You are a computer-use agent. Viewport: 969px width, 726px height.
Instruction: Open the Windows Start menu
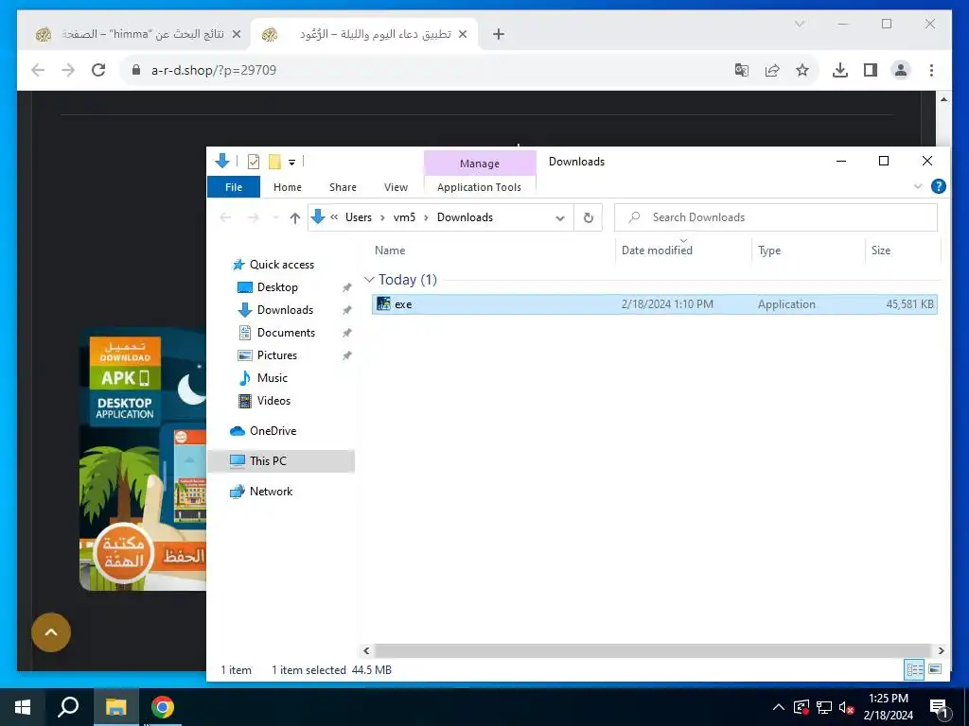click(x=23, y=707)
